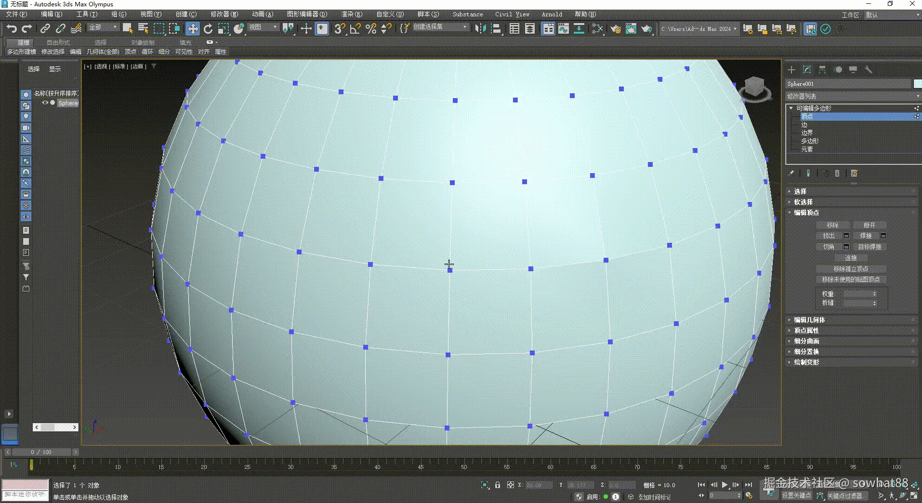Select the Move tool
922x503 pixels.
click(192, 29)
